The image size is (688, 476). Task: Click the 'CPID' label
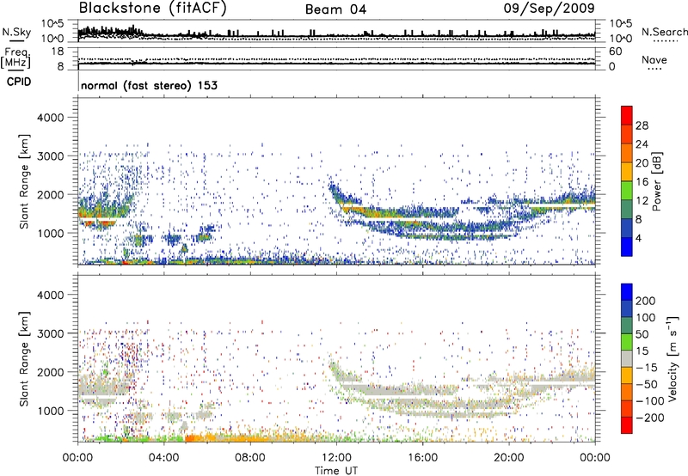pyautogui.click(x=19, y=82)
